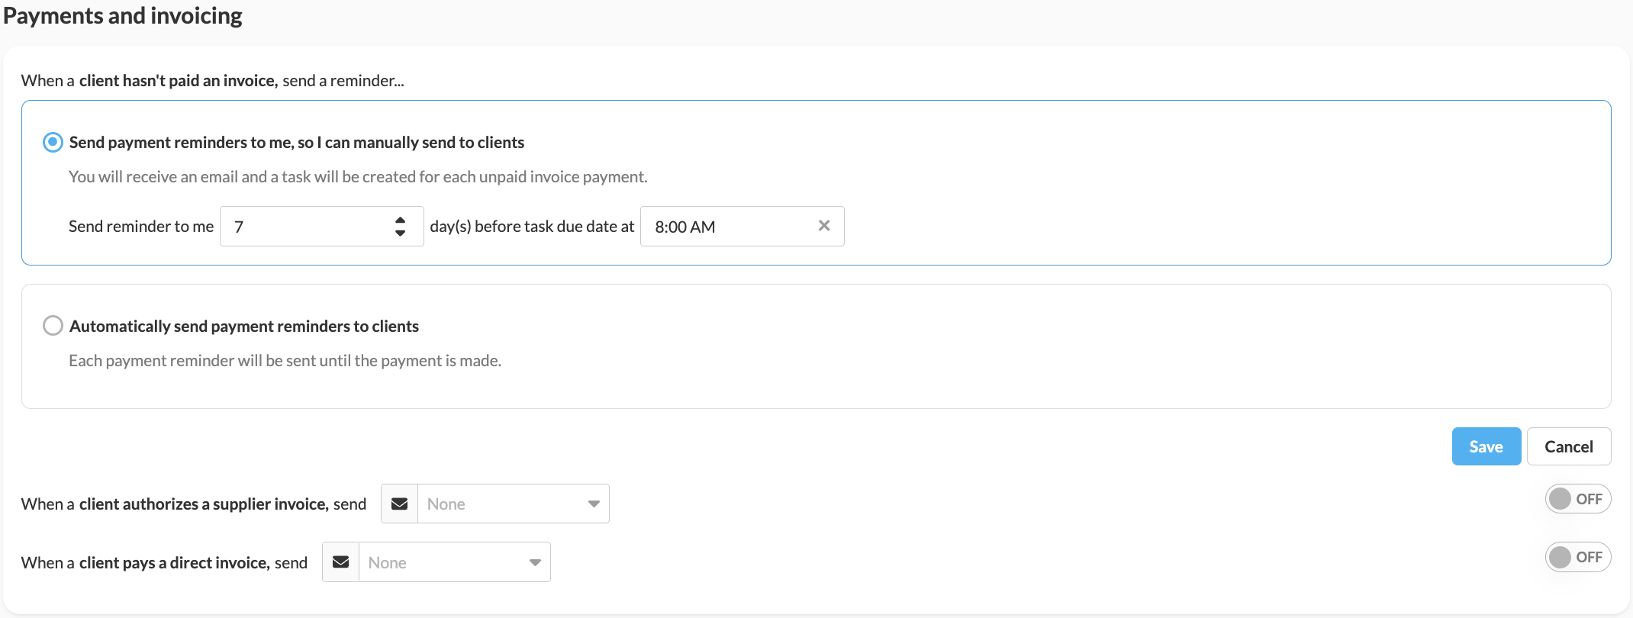The height and width of the screenshot is (618, 1633).
Task: Click the envelope icon for supplier invoice email
Action: pyautogui.click(x=399, y=504)
